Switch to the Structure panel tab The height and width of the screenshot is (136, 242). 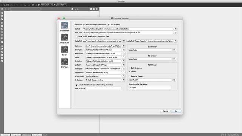(5, 135)
